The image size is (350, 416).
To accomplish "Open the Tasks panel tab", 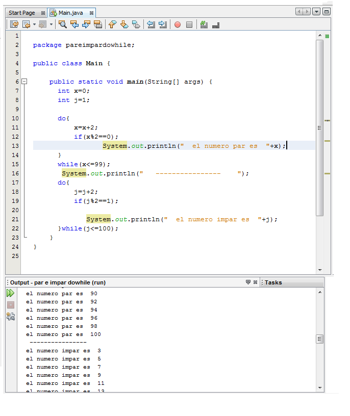I will (x=273, y=282).
